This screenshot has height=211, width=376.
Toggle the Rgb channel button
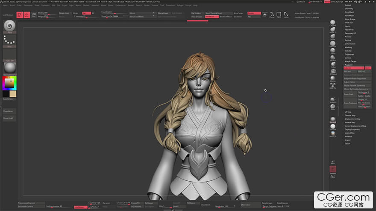coord(86,13)
